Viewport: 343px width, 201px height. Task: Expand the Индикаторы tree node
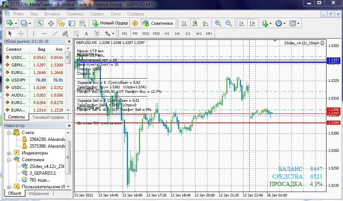tap(8, 153)
